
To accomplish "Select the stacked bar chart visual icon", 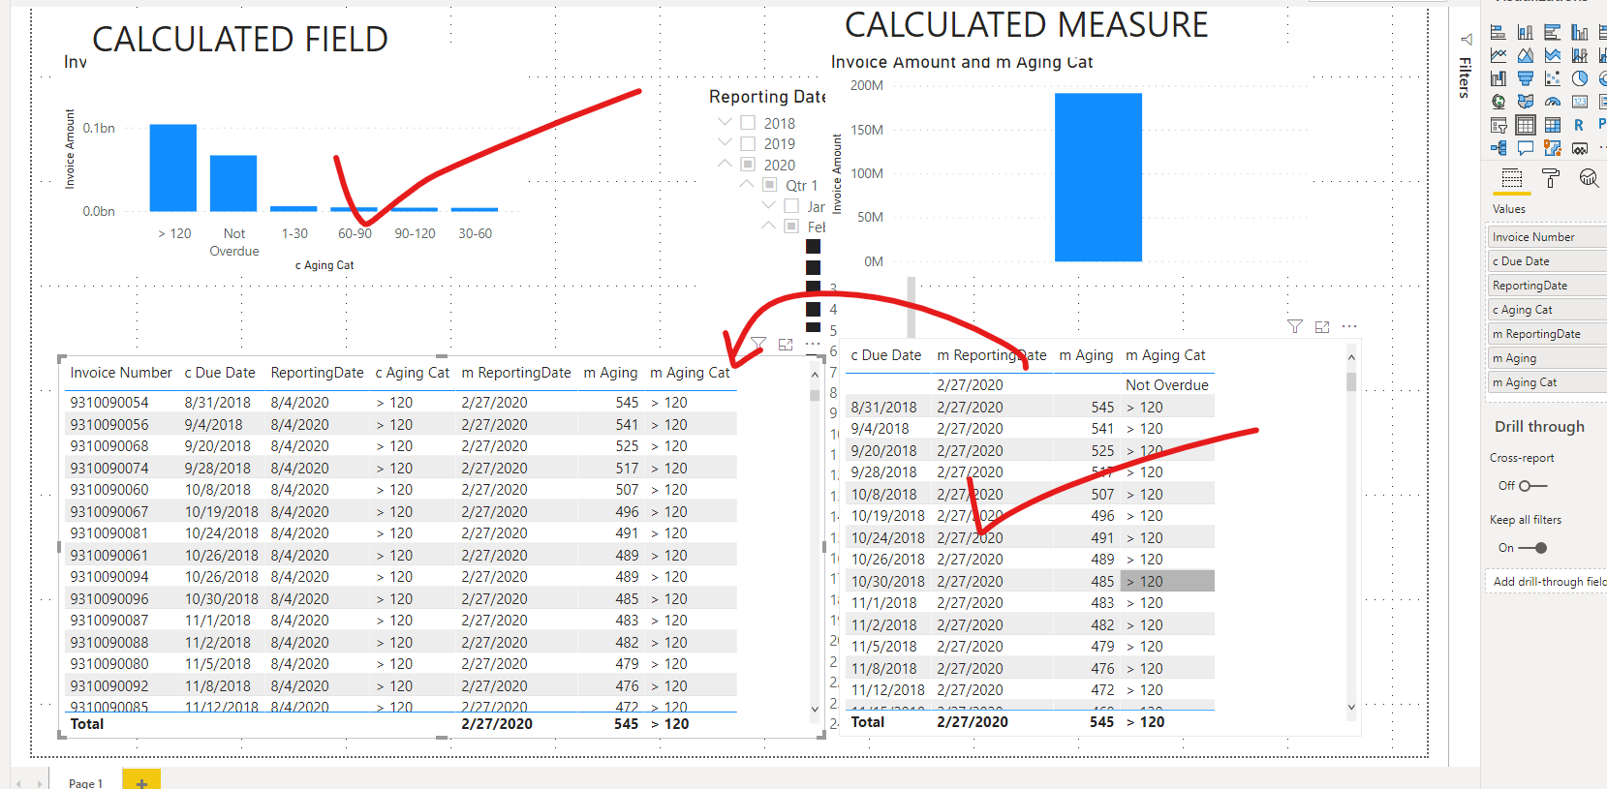I will click(1499, 32).
